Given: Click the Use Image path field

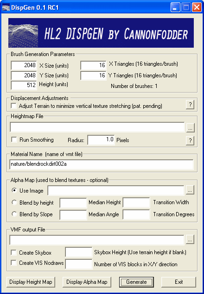Looking at the screenshot, I should pos(116,190).
